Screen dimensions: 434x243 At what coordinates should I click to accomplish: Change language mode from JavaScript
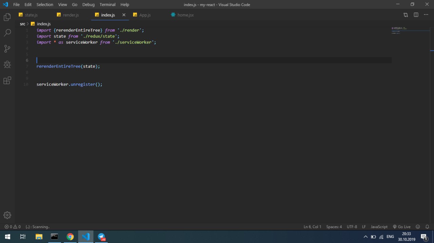point(379,227)
